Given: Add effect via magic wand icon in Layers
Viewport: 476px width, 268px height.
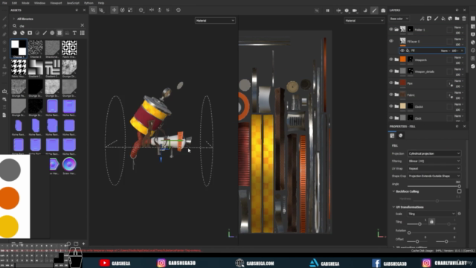Looking at the screenshot, I should [422, 19].
